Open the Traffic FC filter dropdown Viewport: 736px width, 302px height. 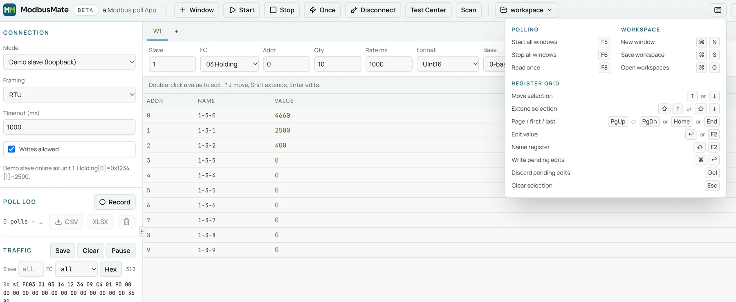click(76, 269)
